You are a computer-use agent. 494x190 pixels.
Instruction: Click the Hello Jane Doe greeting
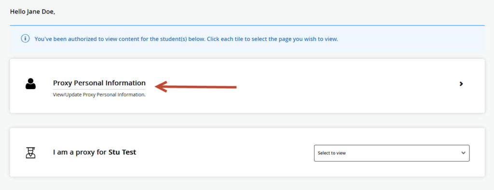pos(32,12)
